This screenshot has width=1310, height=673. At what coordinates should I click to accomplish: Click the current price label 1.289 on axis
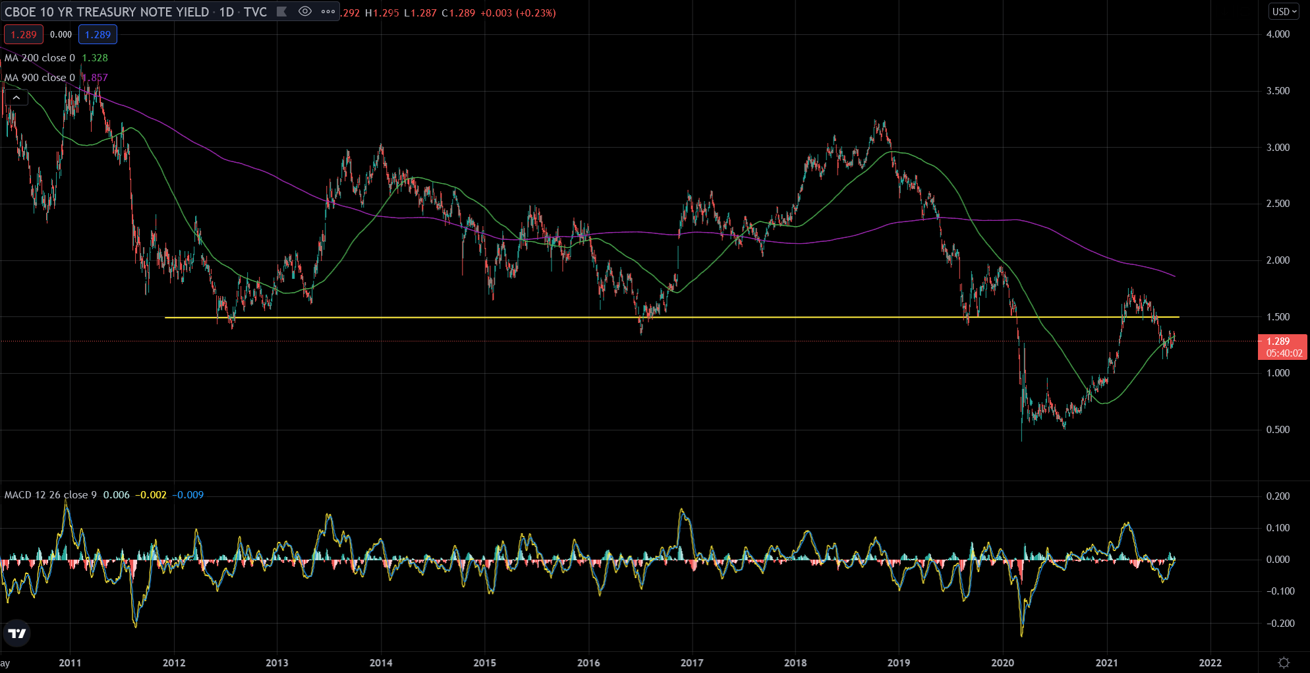[x=1282, y=347]
